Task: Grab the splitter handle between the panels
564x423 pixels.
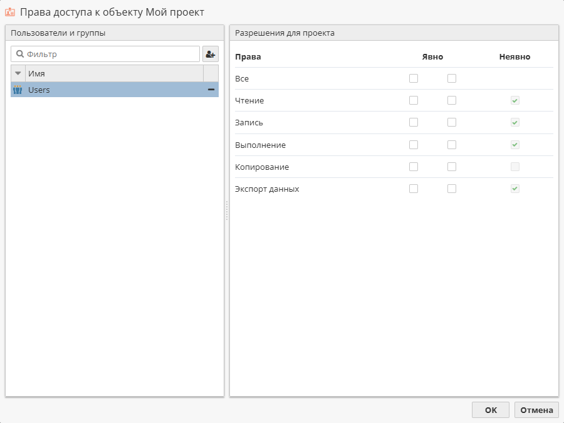Action: pyautogui.click(x=227, y=211)
